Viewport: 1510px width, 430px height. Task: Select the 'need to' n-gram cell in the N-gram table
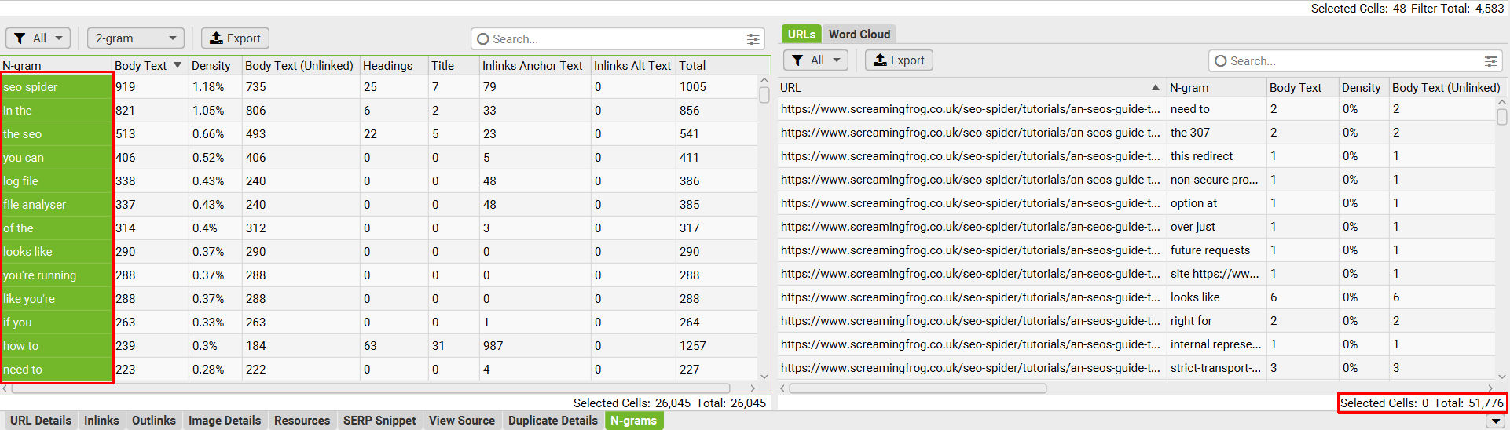(x=57, y=370)
